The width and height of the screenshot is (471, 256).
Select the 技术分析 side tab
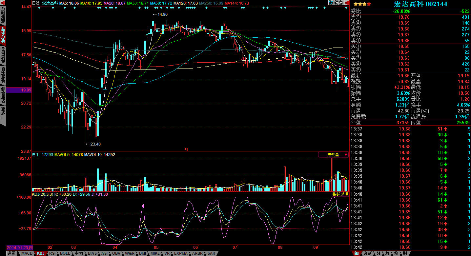(x=3, y=35)
